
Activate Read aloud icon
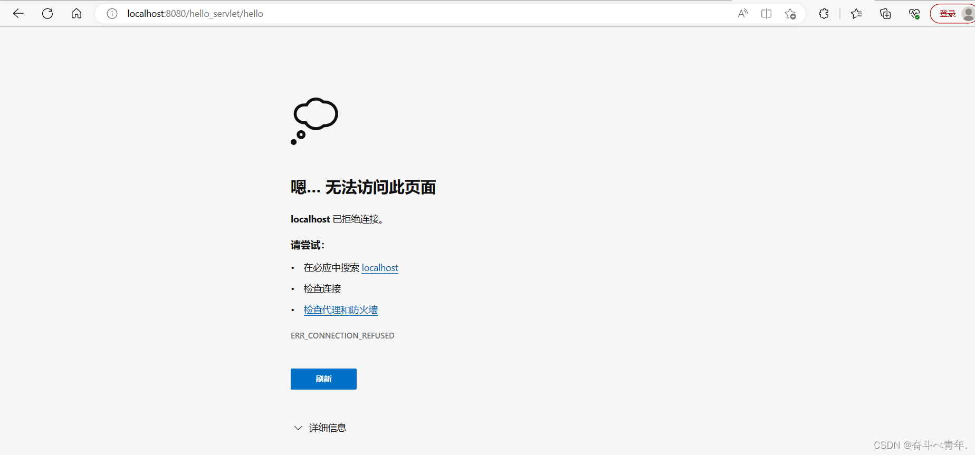point(743,14)
